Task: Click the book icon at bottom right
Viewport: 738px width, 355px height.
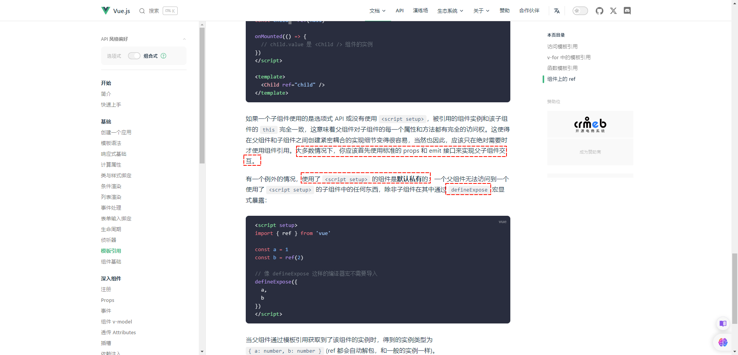Action: coord(723,323)
